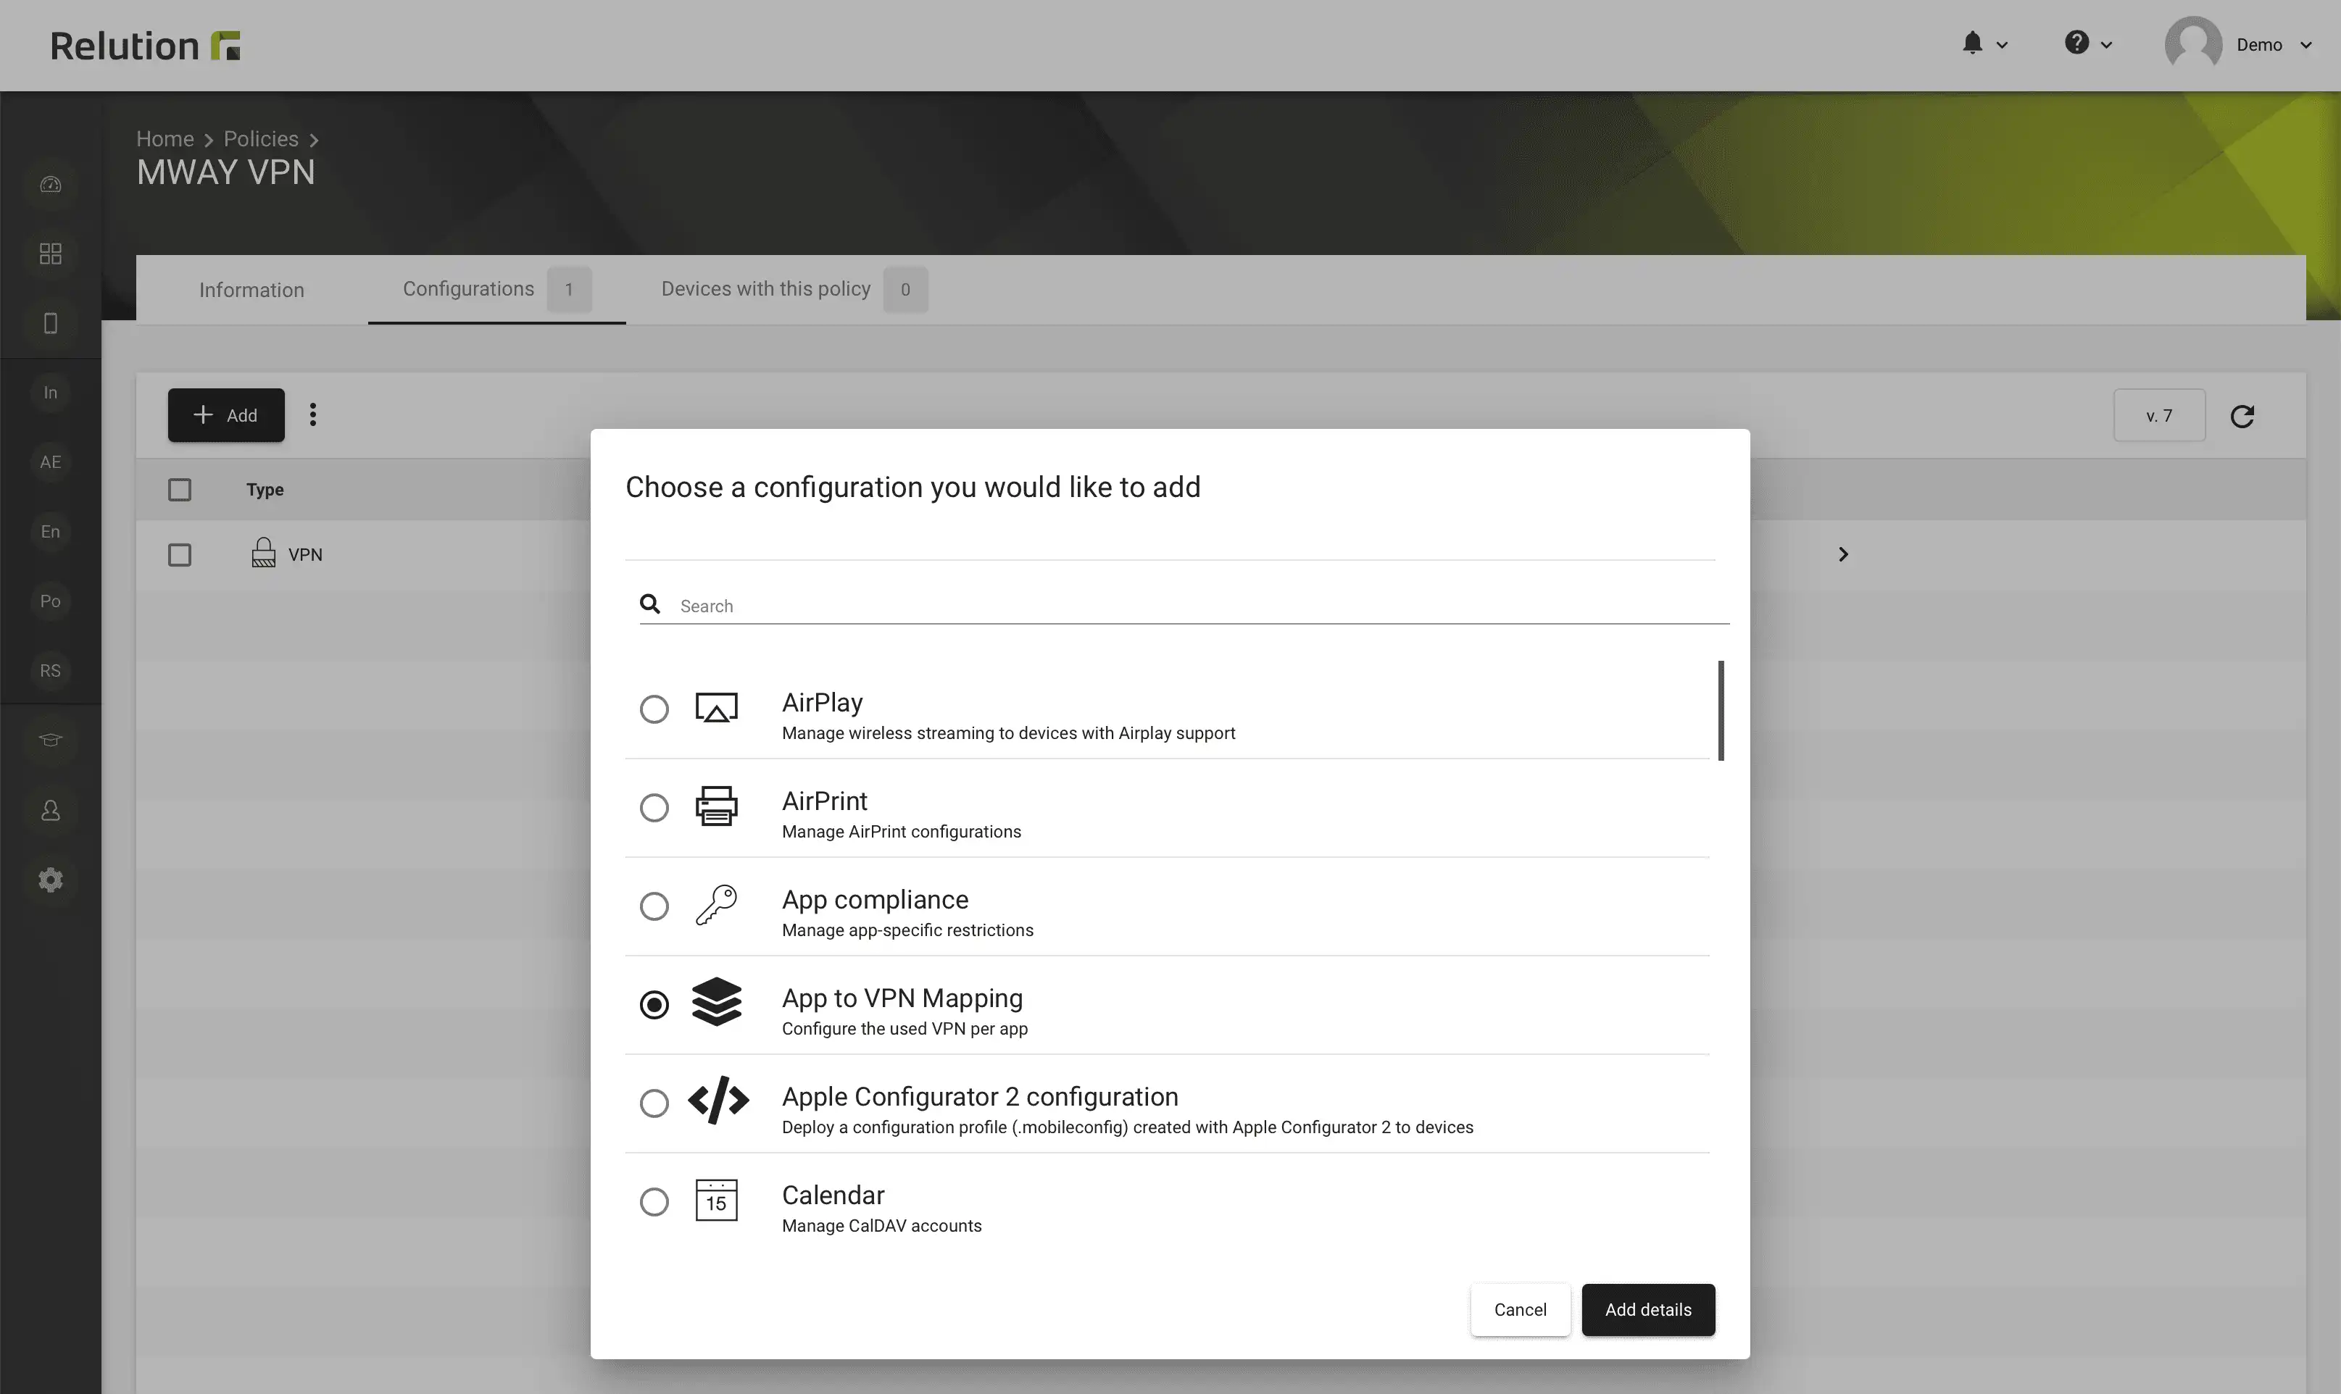
Task: Click the configuration Search field
Action: [1184, 605]
